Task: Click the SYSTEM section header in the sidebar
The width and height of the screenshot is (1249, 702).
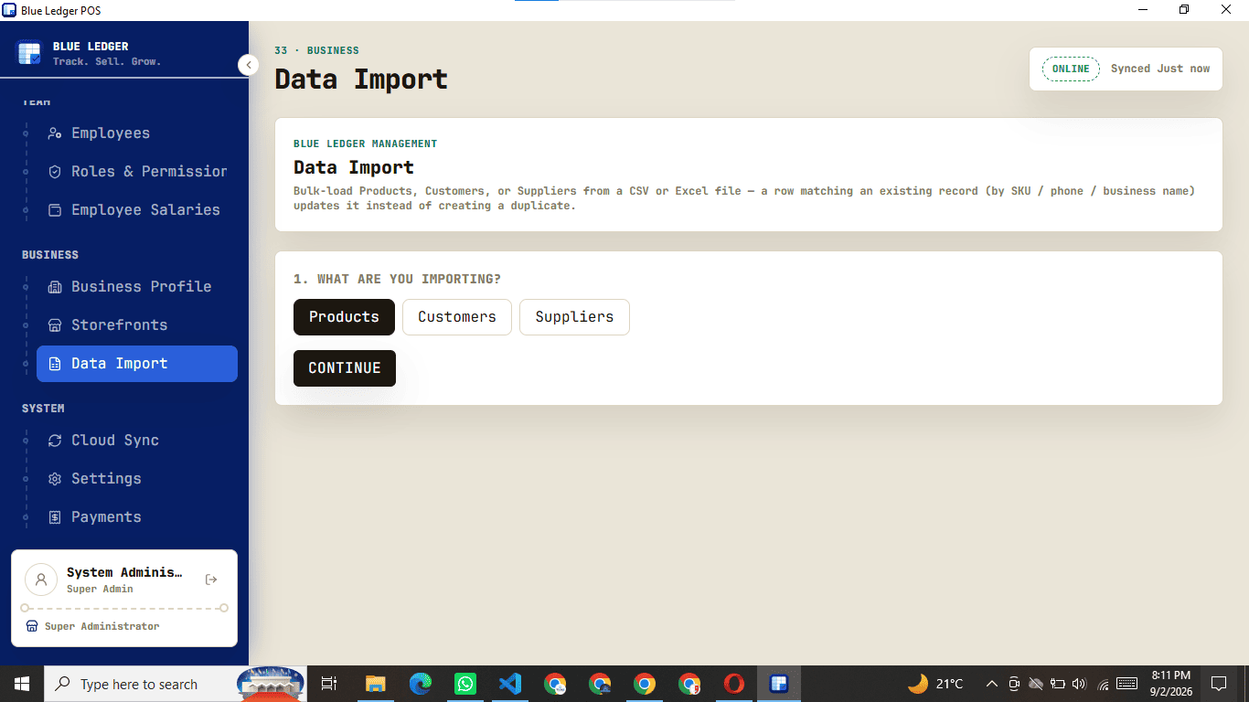Action: click(43, 409)
